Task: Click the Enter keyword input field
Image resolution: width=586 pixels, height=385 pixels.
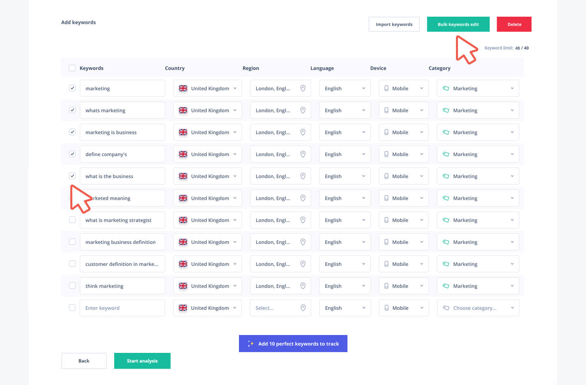Action: (122, 308)
